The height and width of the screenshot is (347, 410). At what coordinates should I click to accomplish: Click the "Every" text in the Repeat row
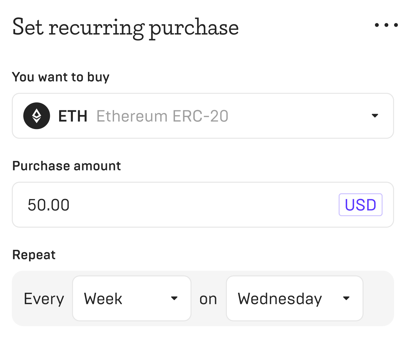click(44, 299)
